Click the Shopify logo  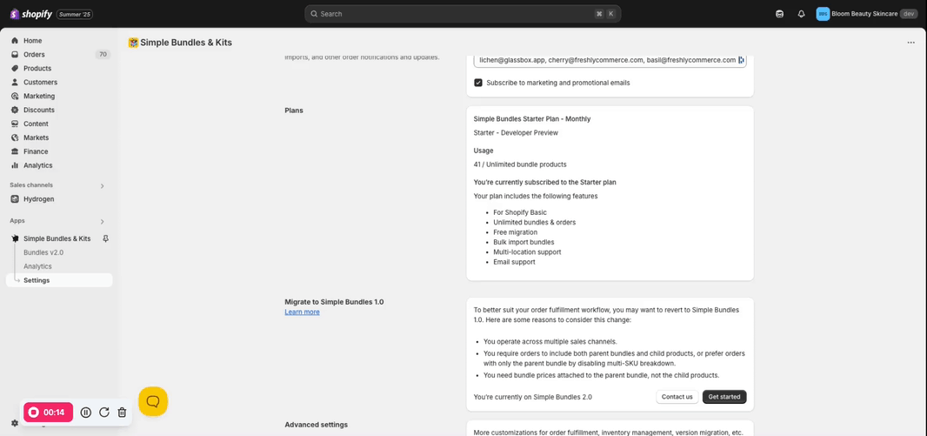[x=30, y=14]
